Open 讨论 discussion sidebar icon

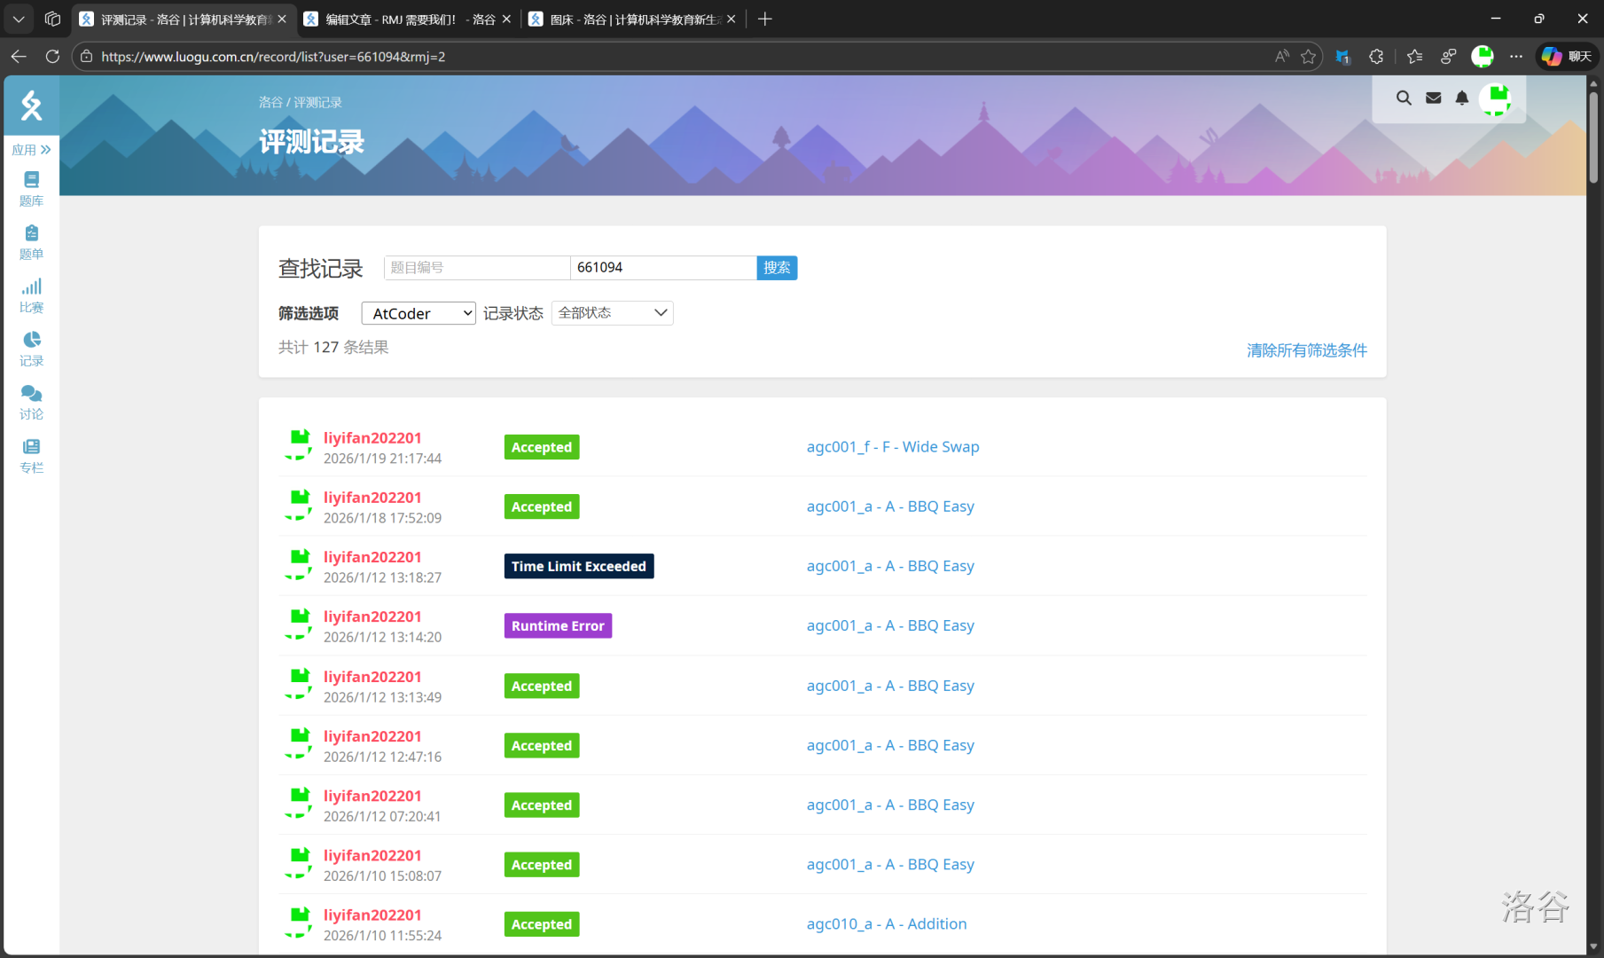click(x=31, y=402)
